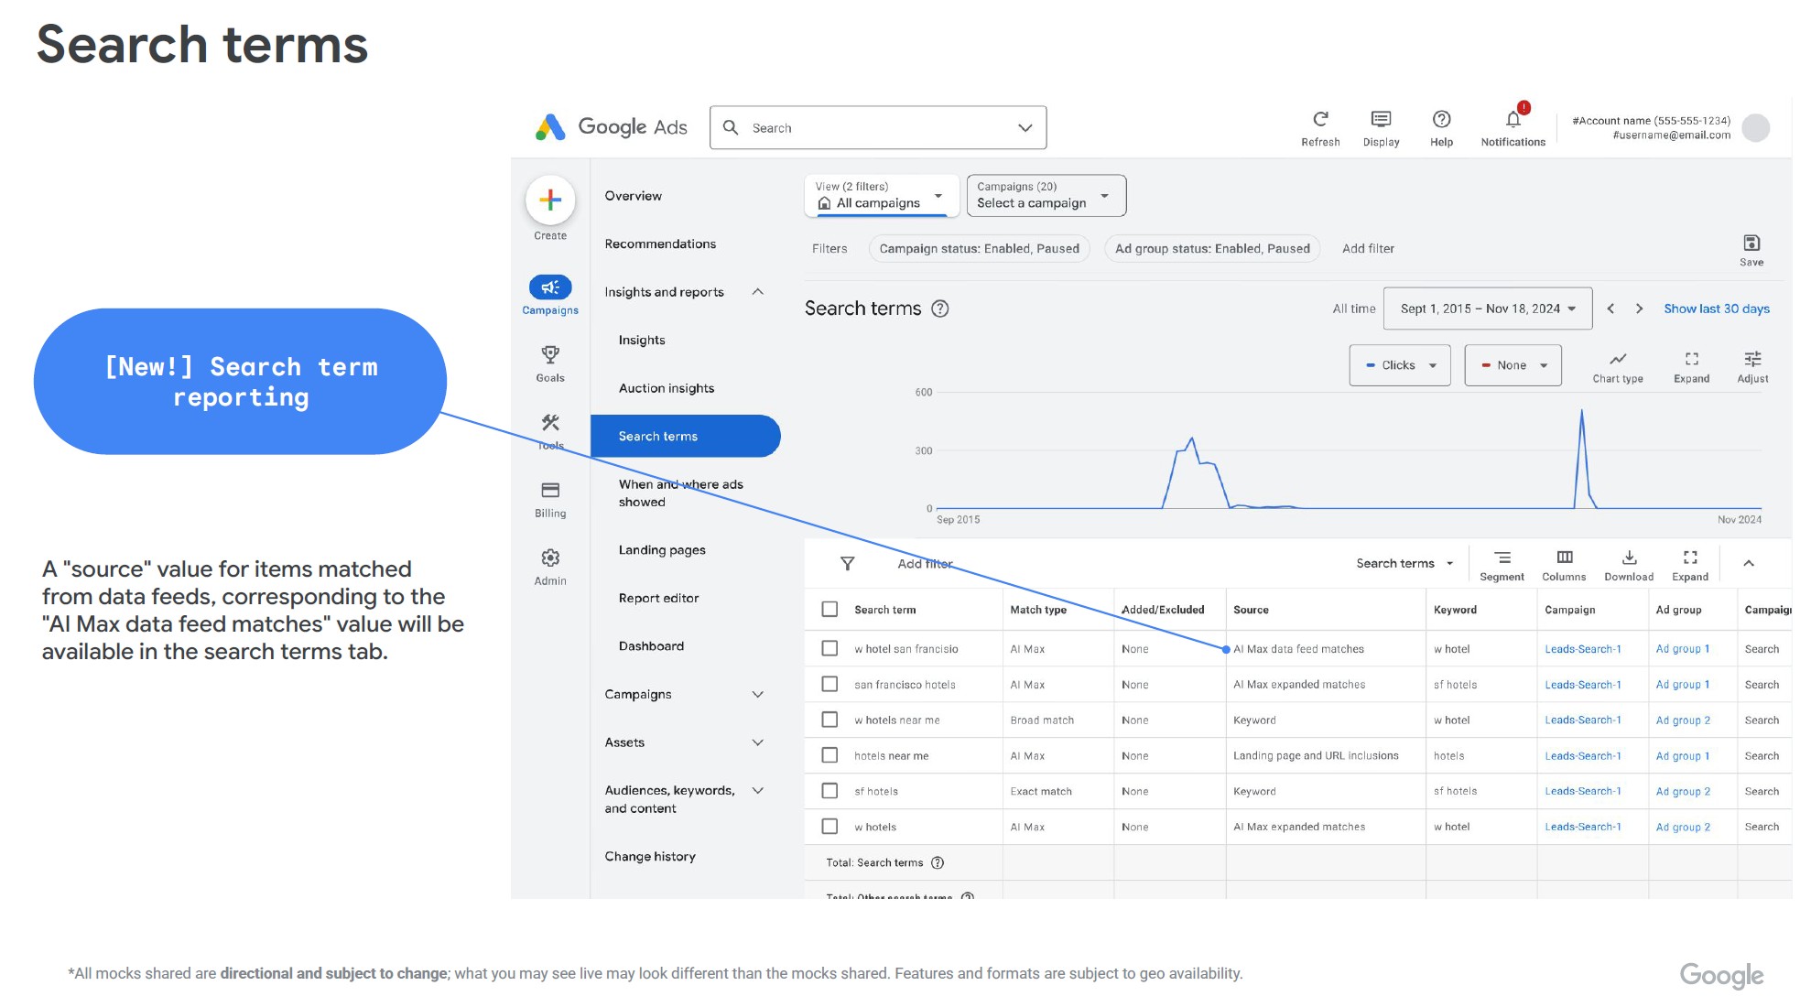Screen dimensions: 1800x1007
Task: Select the 'w hotels near me' row checkbox
Action: coord(830,720)
